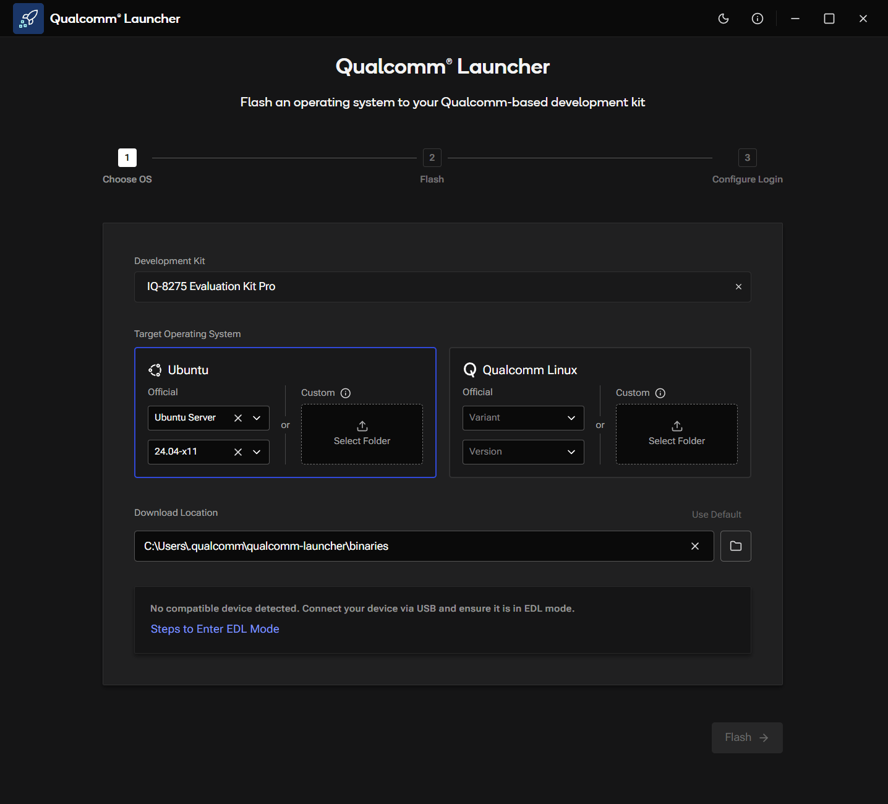Clear the Ubuntu Server variant selection
The image size is (888, 804).
[x=238, y=418]
